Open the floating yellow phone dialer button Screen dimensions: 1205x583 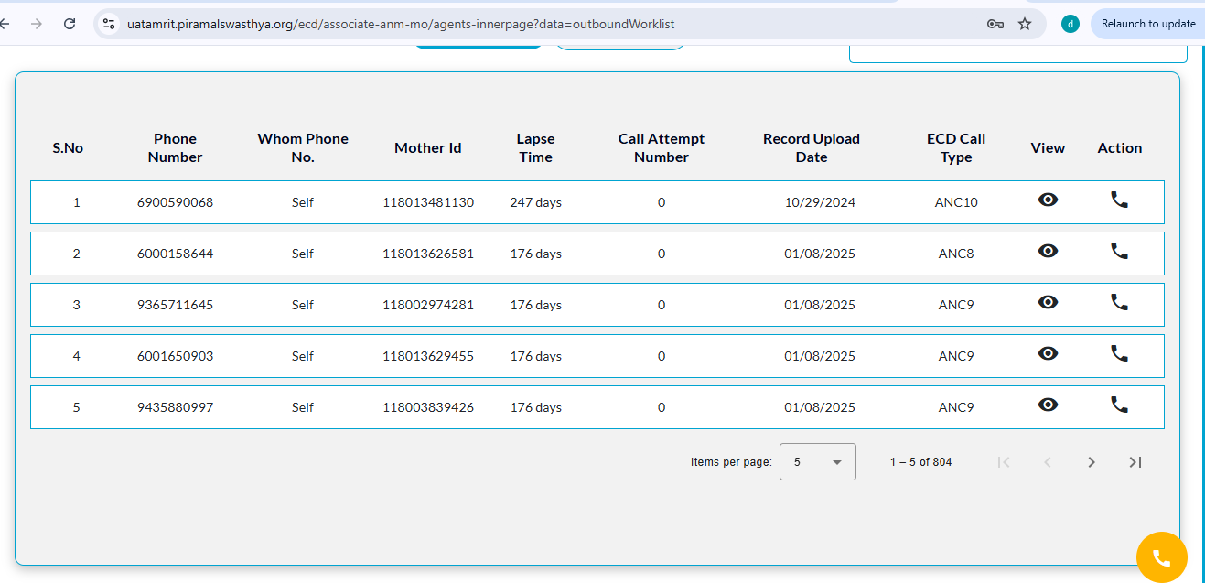1161,557
